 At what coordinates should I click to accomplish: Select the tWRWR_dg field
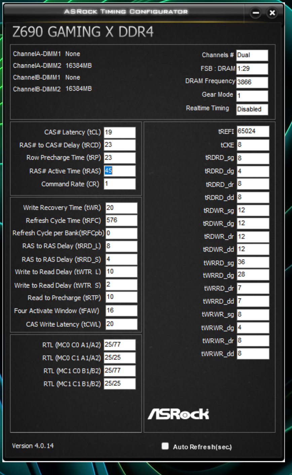point(253,328)
